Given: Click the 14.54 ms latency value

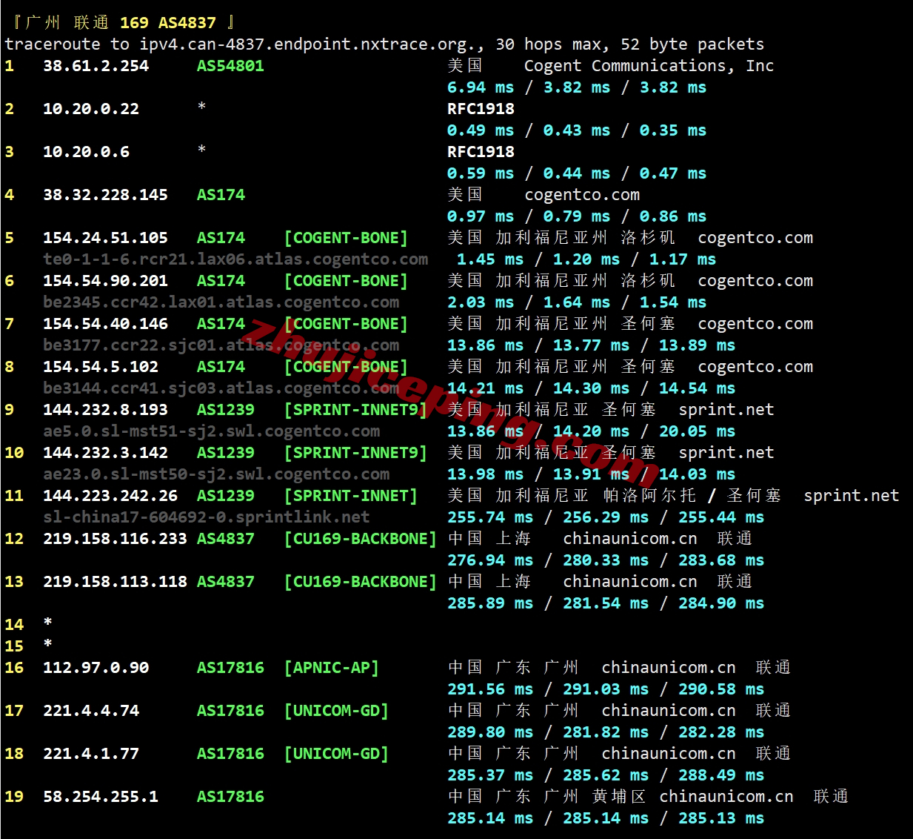Looking at the screenshot, I should tap(698, 388).
